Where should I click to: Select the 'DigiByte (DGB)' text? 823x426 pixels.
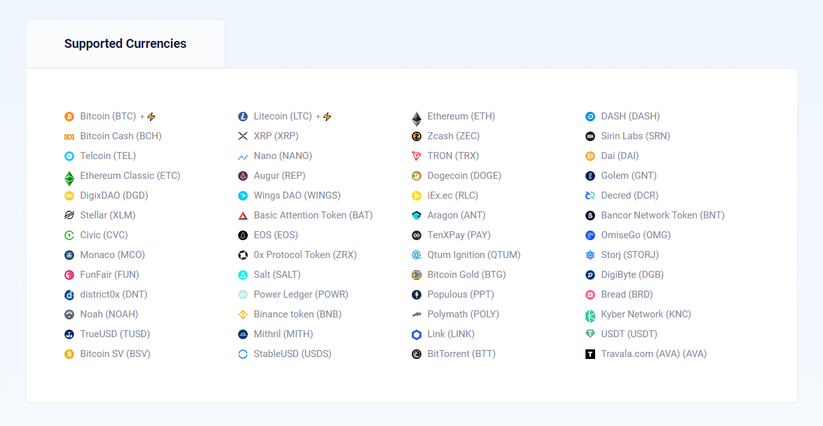632,275
